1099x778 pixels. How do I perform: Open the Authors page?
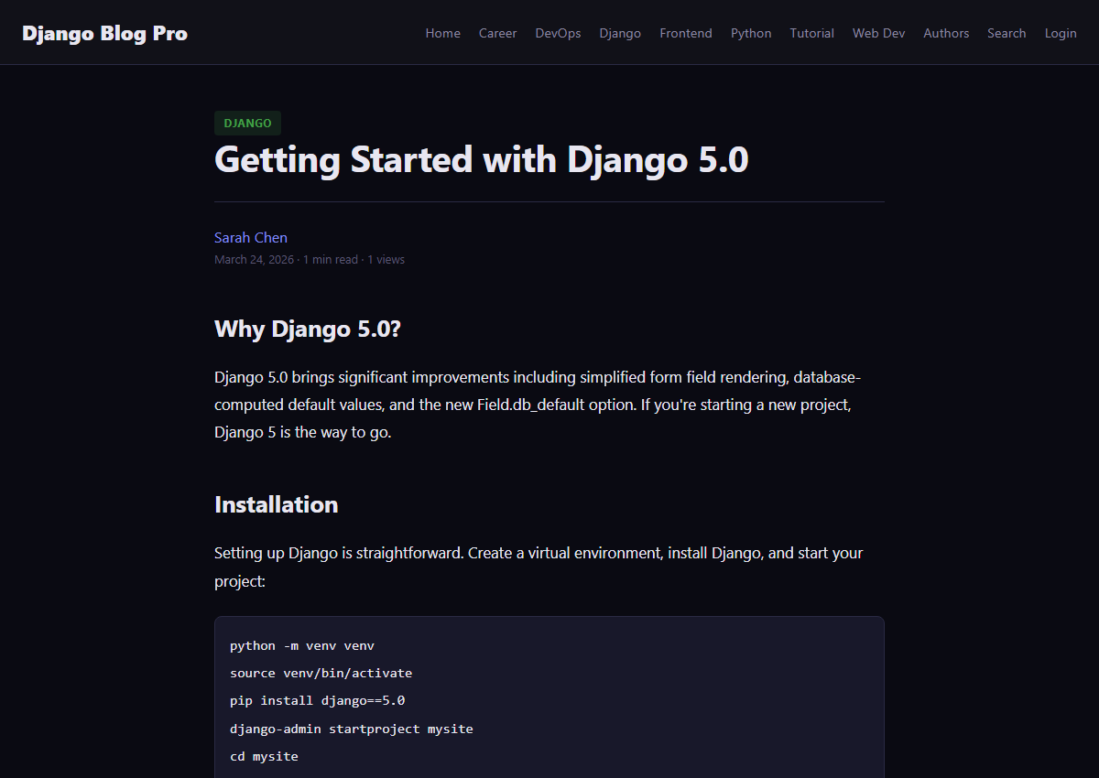pos(945,33)
